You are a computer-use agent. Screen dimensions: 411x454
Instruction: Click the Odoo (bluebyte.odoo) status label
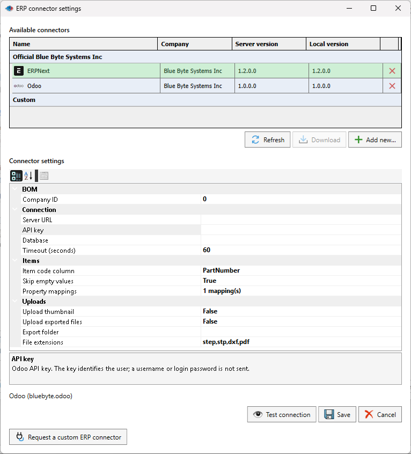(x=41, y=396)
